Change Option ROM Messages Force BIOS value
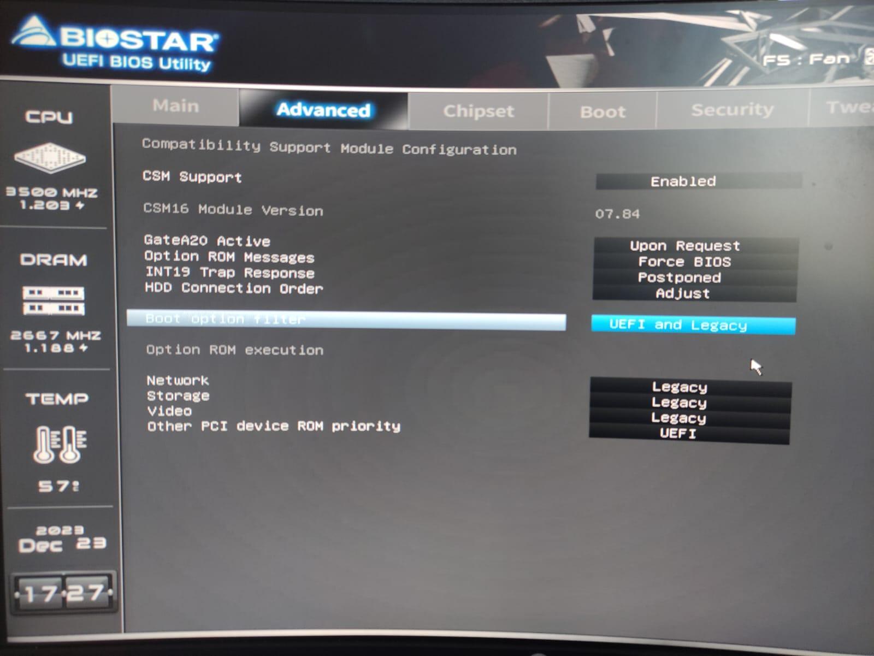The height and width of the screenshot is (656, 874). coord(695,262)
